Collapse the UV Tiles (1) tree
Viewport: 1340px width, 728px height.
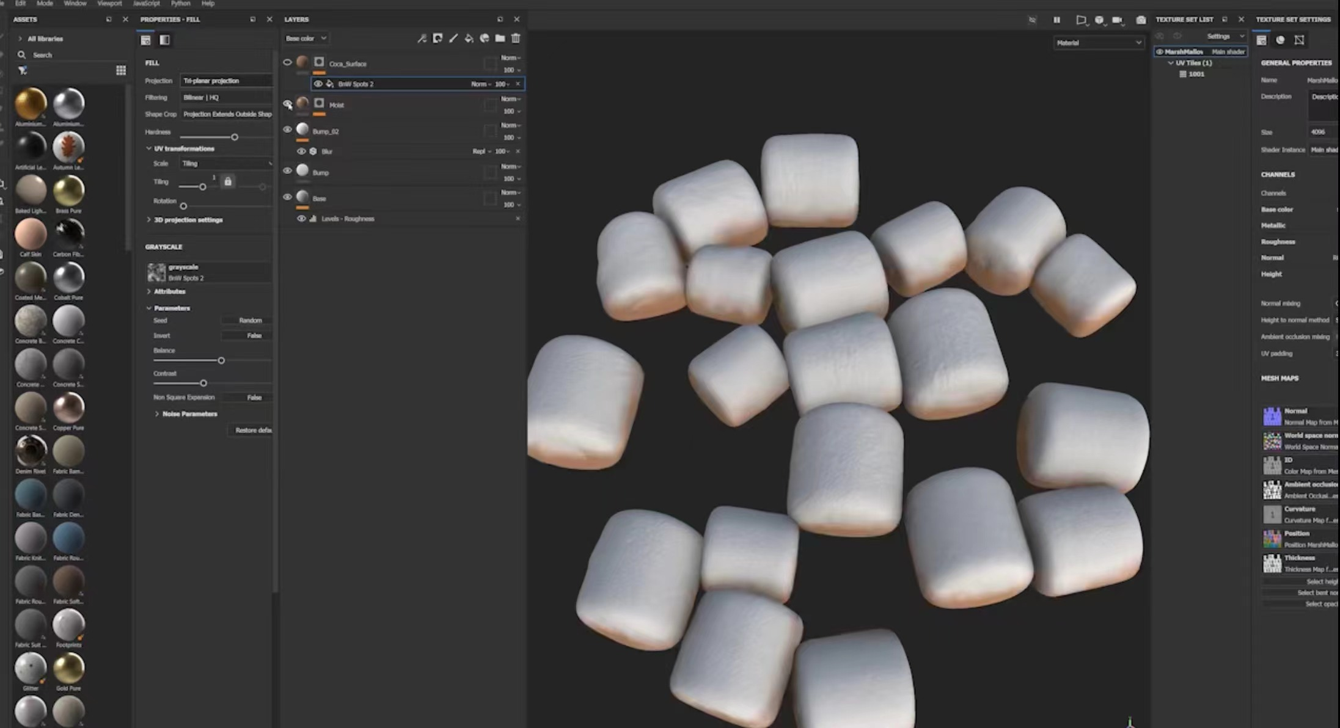click(1171, 63)
